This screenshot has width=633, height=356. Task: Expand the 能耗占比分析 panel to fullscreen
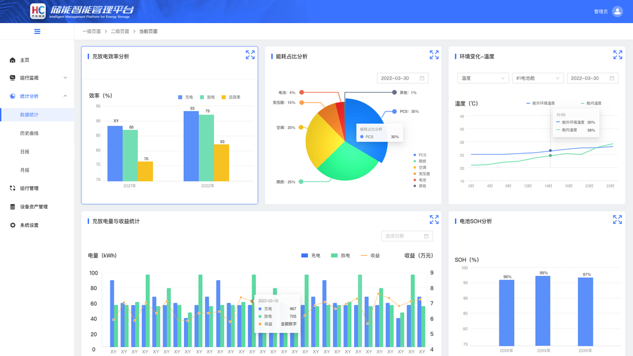pyautogui.click(x=434, y=55)
